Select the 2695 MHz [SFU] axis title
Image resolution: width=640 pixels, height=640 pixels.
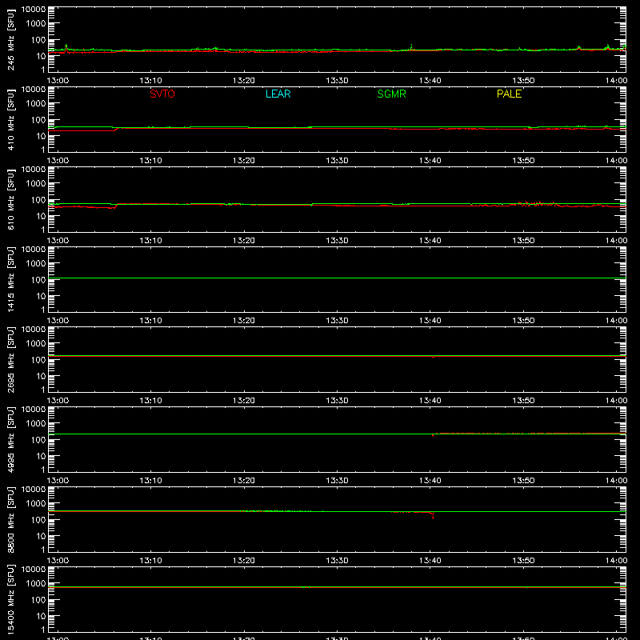click(10, 359)
